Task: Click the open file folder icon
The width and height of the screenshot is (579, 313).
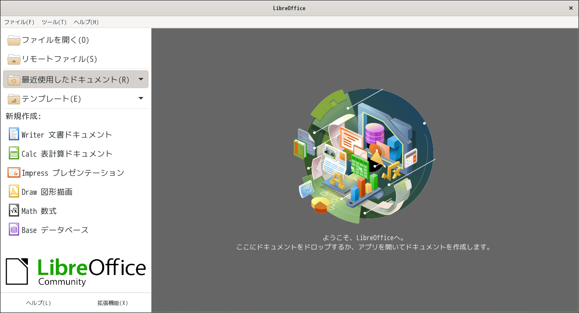Action: [14, 40]
